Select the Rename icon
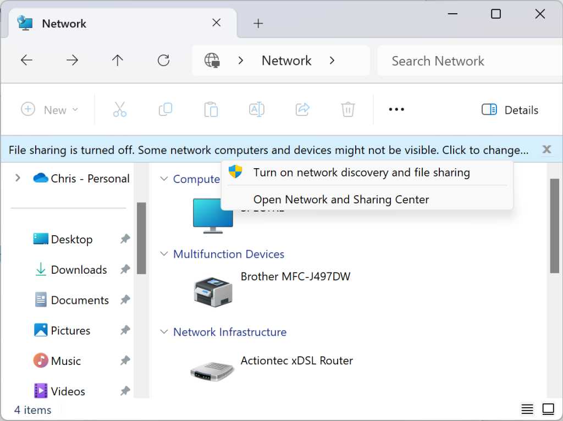Screen dimensions: 563x421 click(x=256, y=109)
